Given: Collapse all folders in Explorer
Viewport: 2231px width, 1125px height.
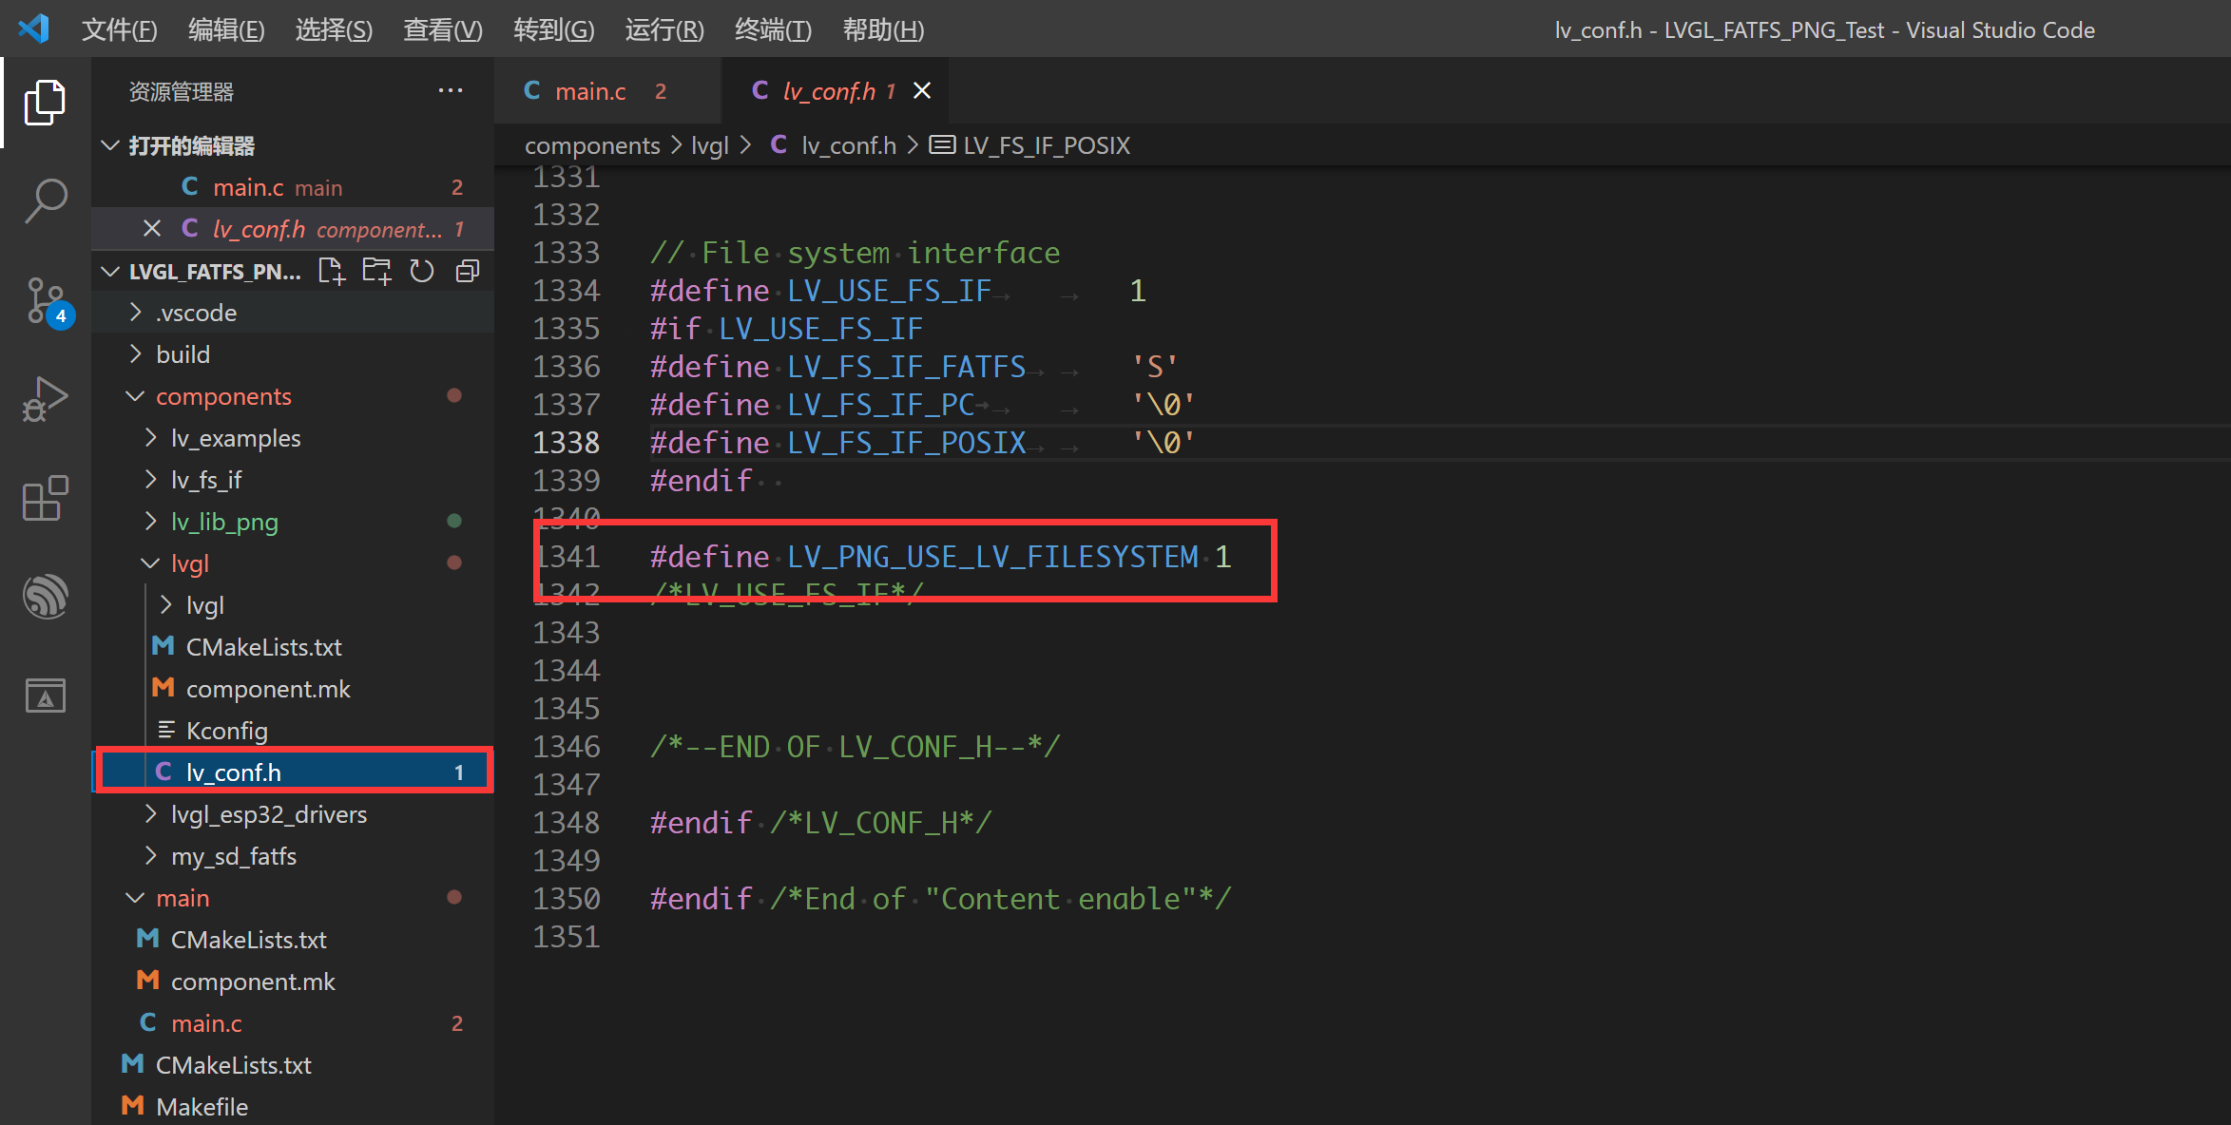Looking at the screenshot, I should 466,271.
